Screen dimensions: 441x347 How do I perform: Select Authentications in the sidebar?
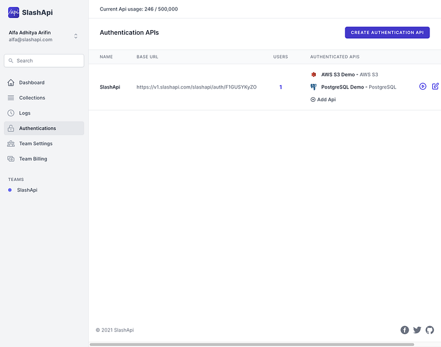[x=38, y=128]
